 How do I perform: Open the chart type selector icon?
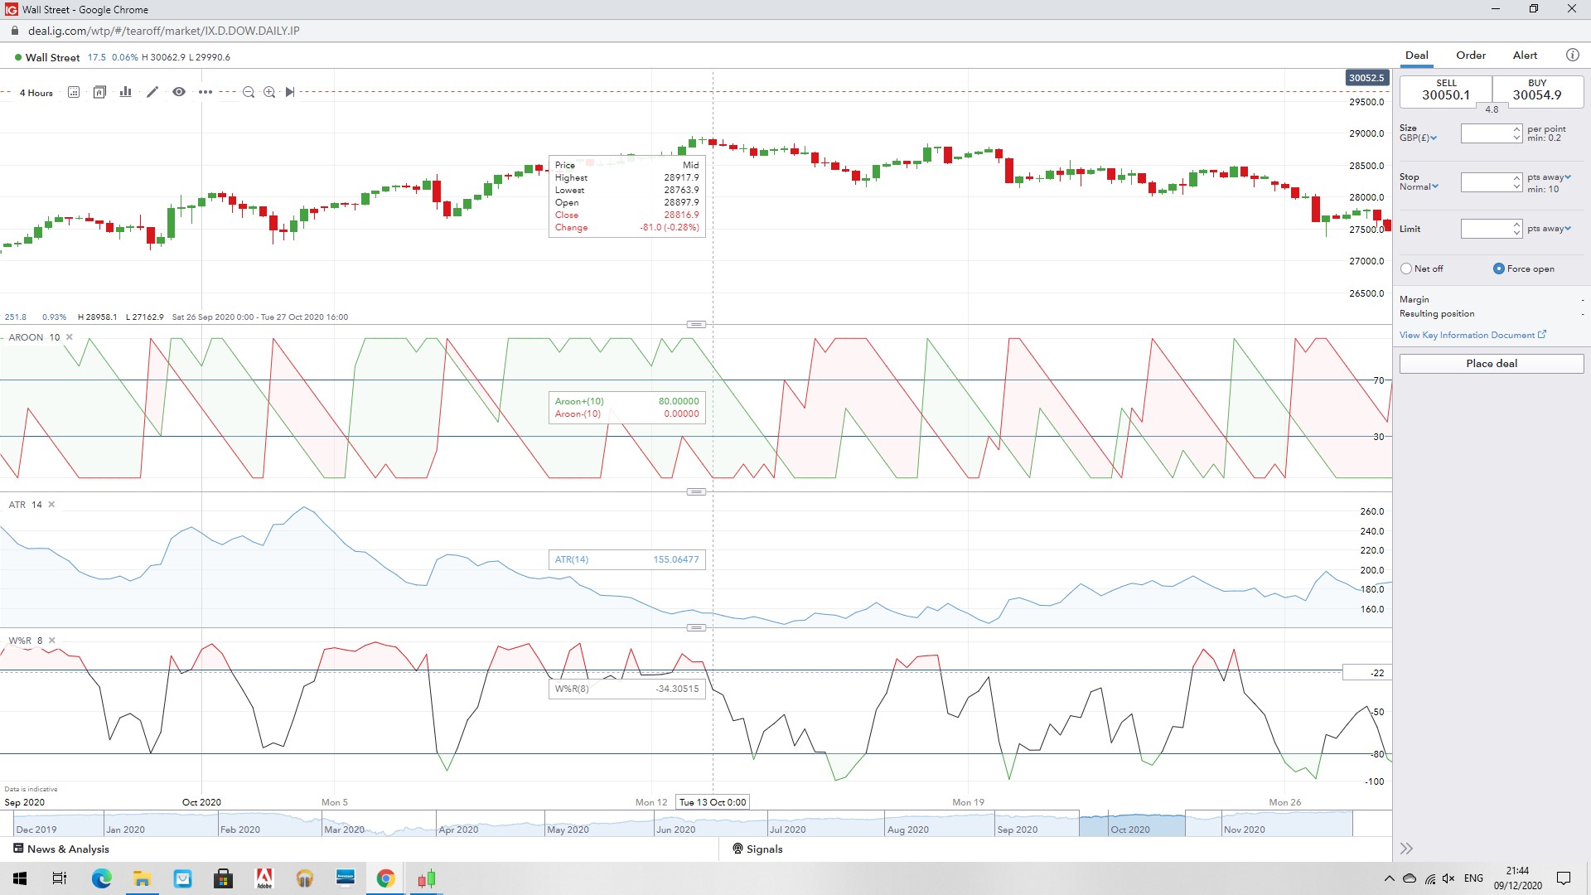[x=99, y=92]
